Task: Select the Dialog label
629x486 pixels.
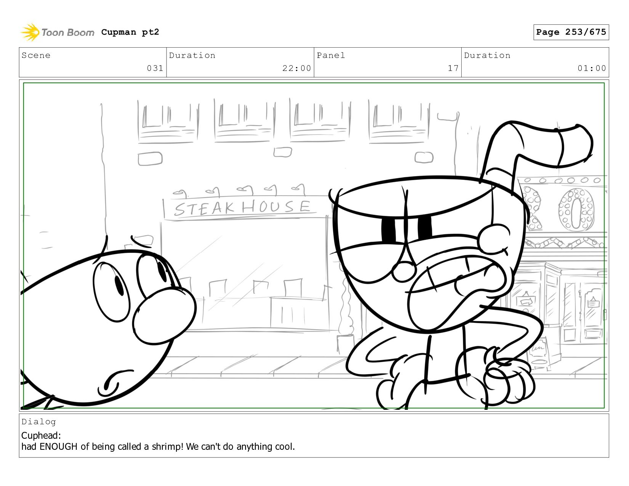Action: point(39,422)
